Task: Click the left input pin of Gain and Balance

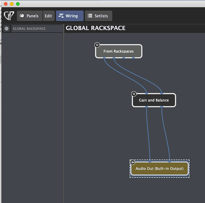Action: click(147, 93)
